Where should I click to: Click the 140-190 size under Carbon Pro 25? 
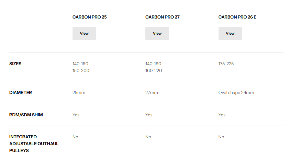80,64
